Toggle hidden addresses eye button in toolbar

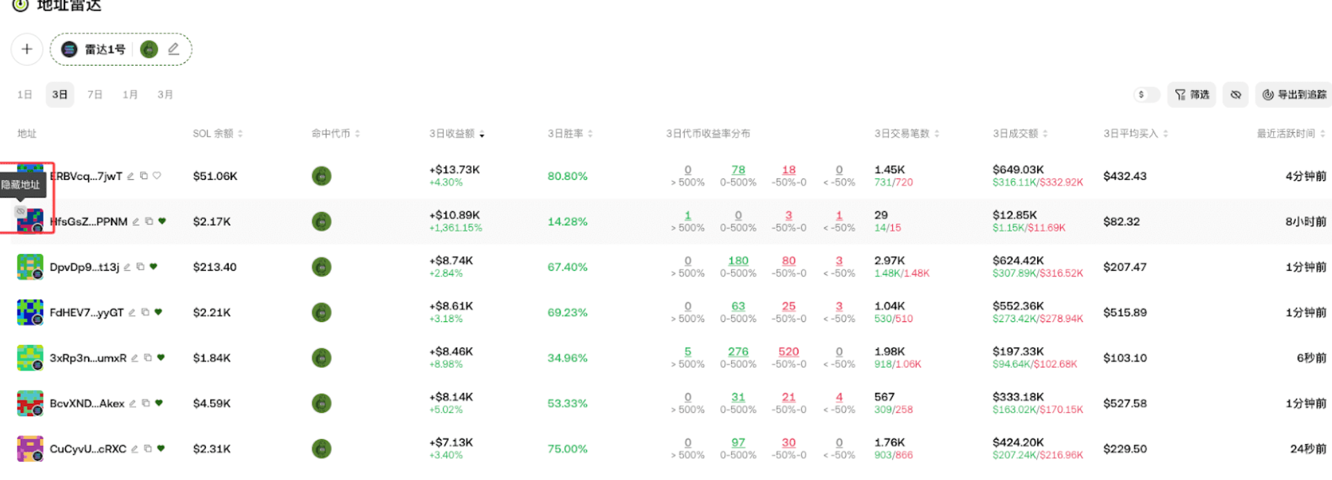click(1236, 95)
